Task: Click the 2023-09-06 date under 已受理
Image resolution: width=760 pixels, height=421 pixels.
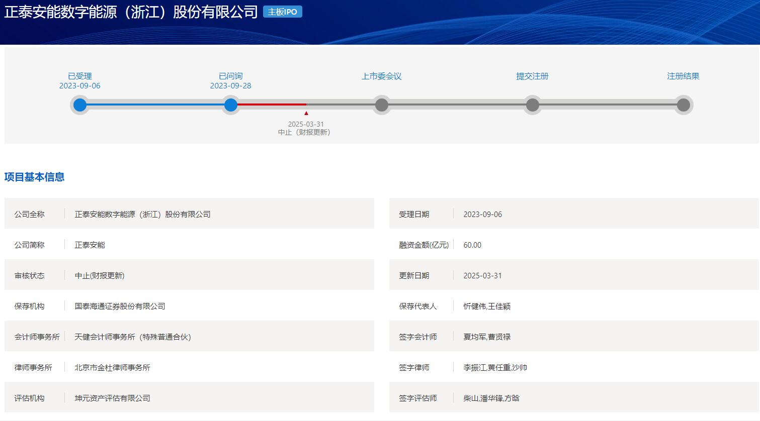Action: coord(80,86)
